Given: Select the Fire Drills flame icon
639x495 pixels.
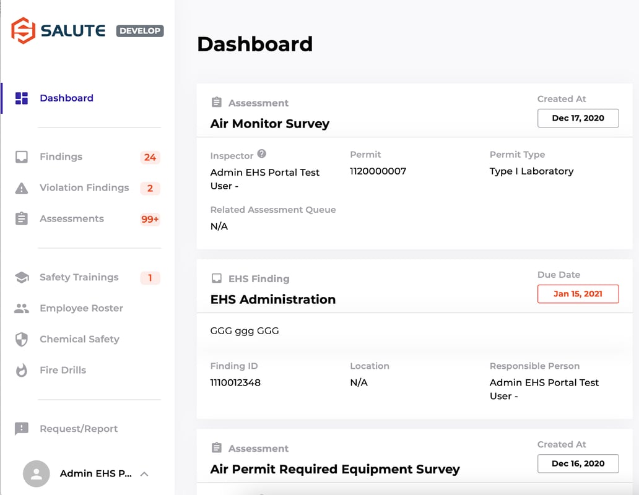Looking at the screenshot, I should (x=21, y=370).
